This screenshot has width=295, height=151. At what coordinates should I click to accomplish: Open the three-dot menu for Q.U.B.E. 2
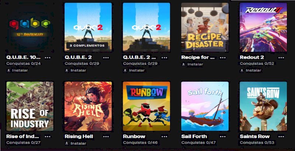106,58
